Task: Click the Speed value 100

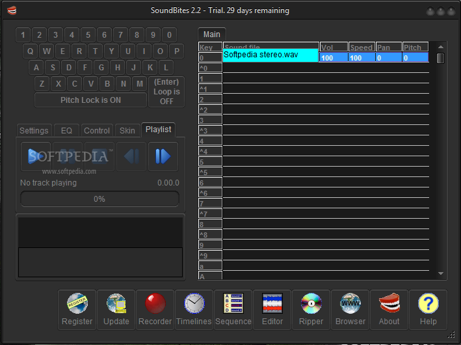Action: coord(362,58)
